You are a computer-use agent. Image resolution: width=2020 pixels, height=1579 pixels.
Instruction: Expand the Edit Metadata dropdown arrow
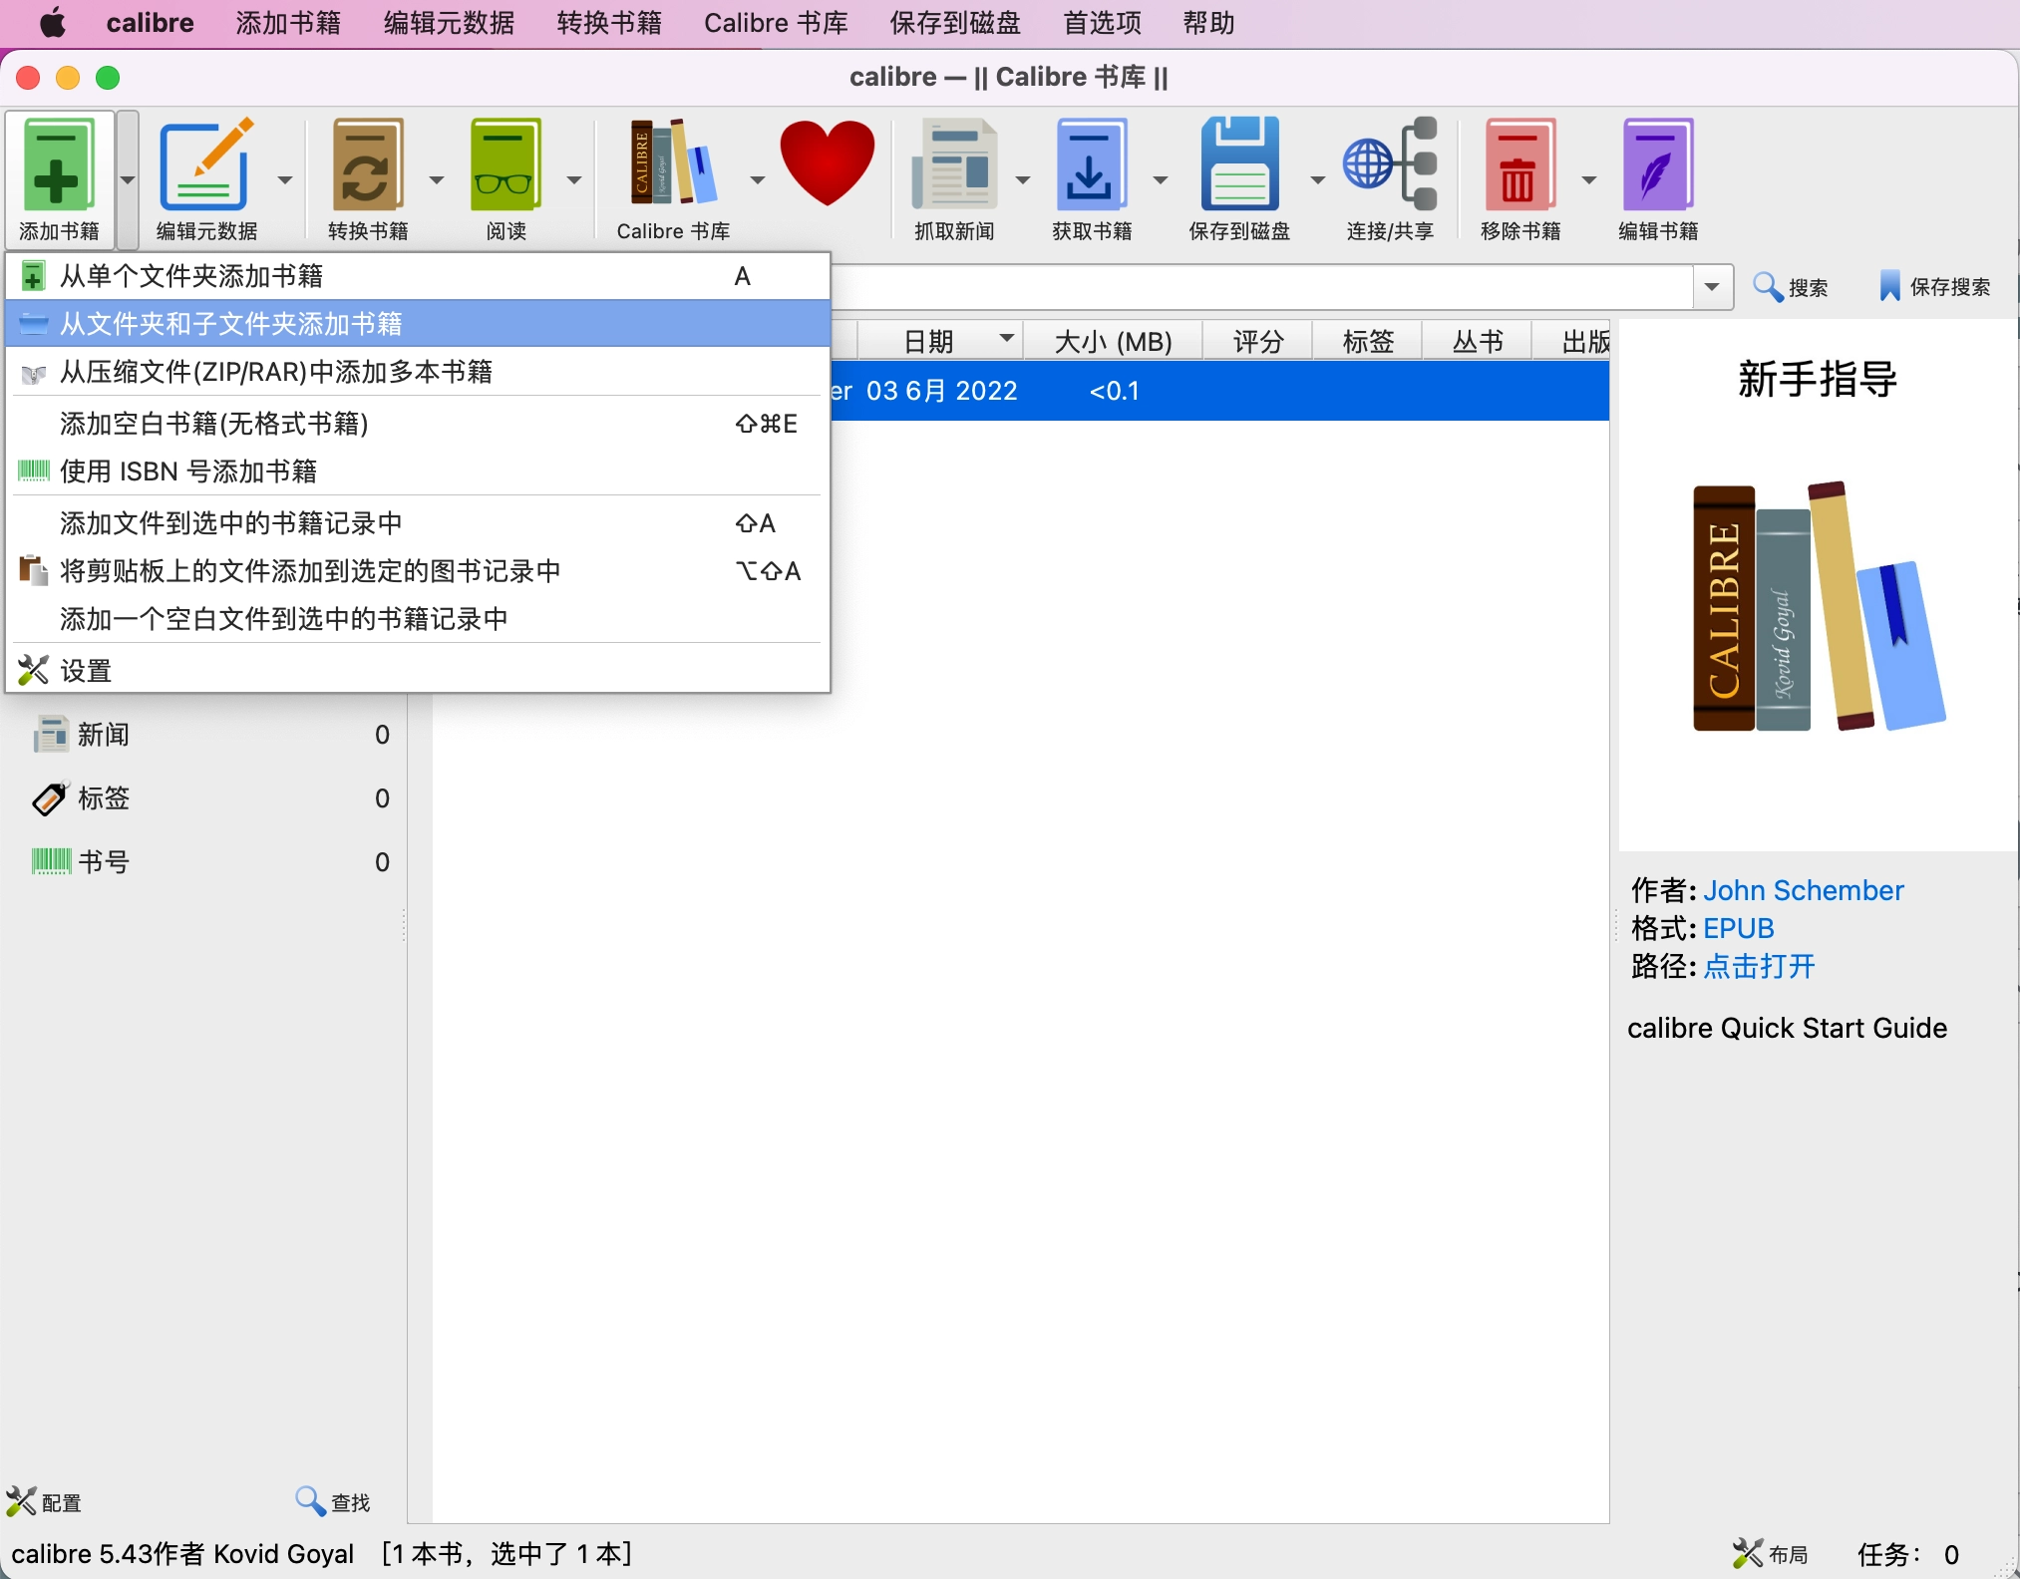pos(285,179)
